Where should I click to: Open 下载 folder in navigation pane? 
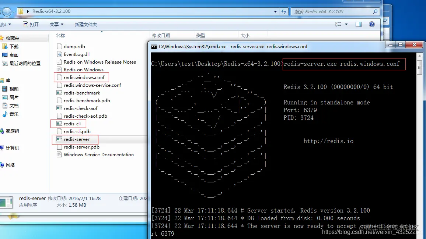14,47
